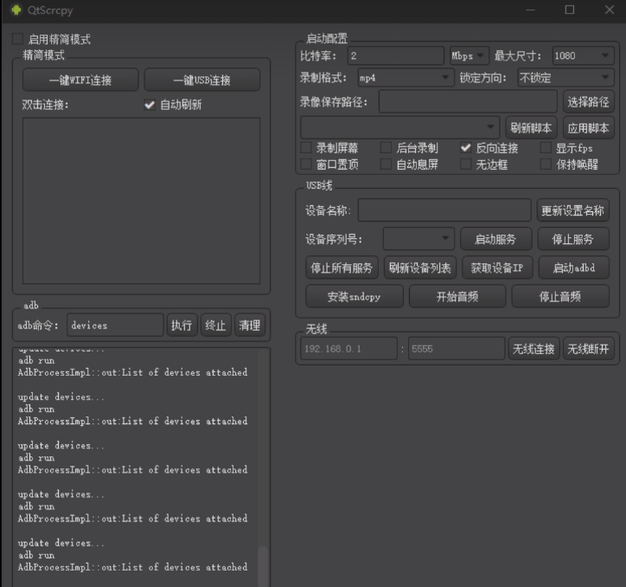This screenshot has width=626, height=587.
Task: Click 选择路径 button
Action: 589,101
